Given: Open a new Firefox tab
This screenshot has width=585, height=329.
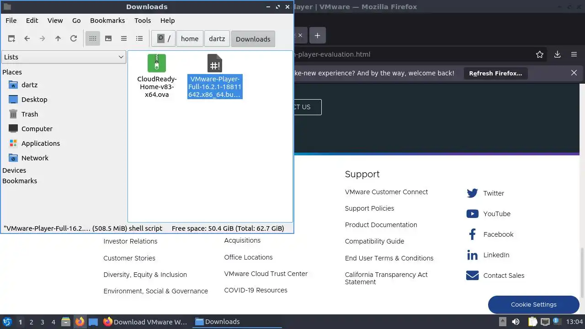Looking at the screenshot, I should [x=317, y=35].
